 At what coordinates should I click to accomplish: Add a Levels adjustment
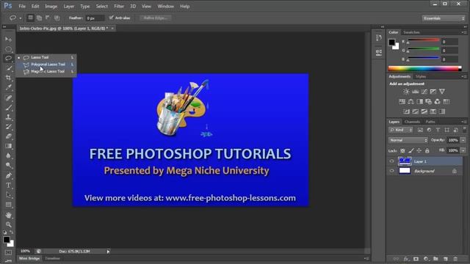(x=415, y=92)
